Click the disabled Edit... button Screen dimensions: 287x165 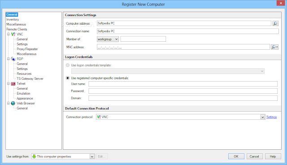pyautogui.click(x=102, y=156)
